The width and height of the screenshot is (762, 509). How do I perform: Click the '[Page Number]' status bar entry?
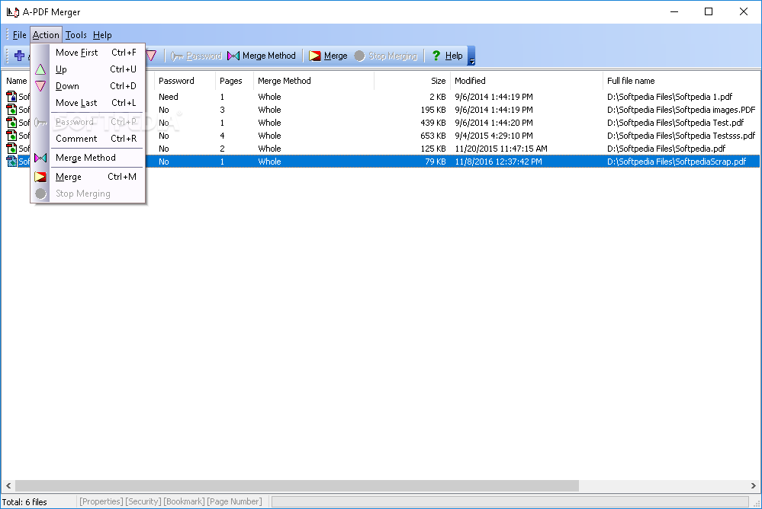pyautogui.click(x=234, y=501)
